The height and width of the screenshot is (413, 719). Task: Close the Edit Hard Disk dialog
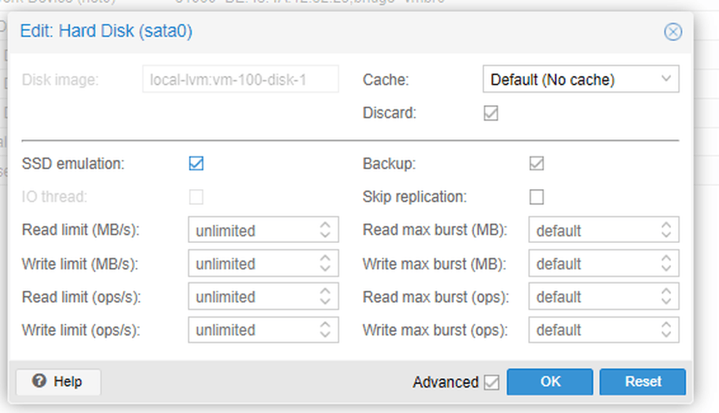coord(672,31)
